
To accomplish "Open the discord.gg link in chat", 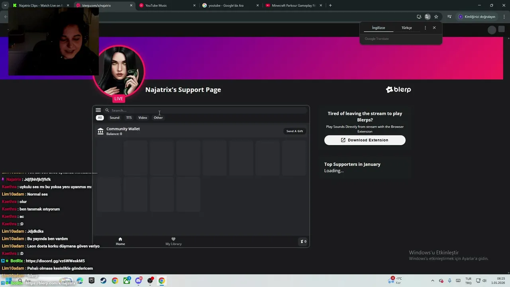I will [55, 261].
